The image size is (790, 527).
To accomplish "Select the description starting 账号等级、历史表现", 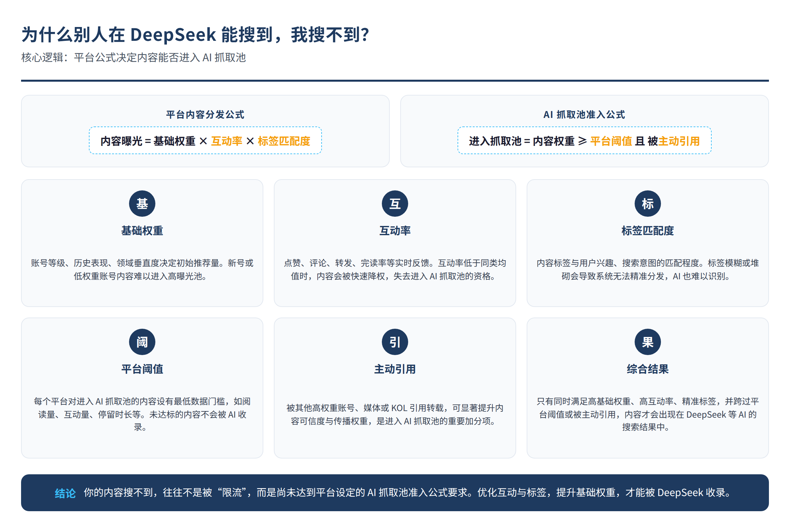I will pos(142,269).
